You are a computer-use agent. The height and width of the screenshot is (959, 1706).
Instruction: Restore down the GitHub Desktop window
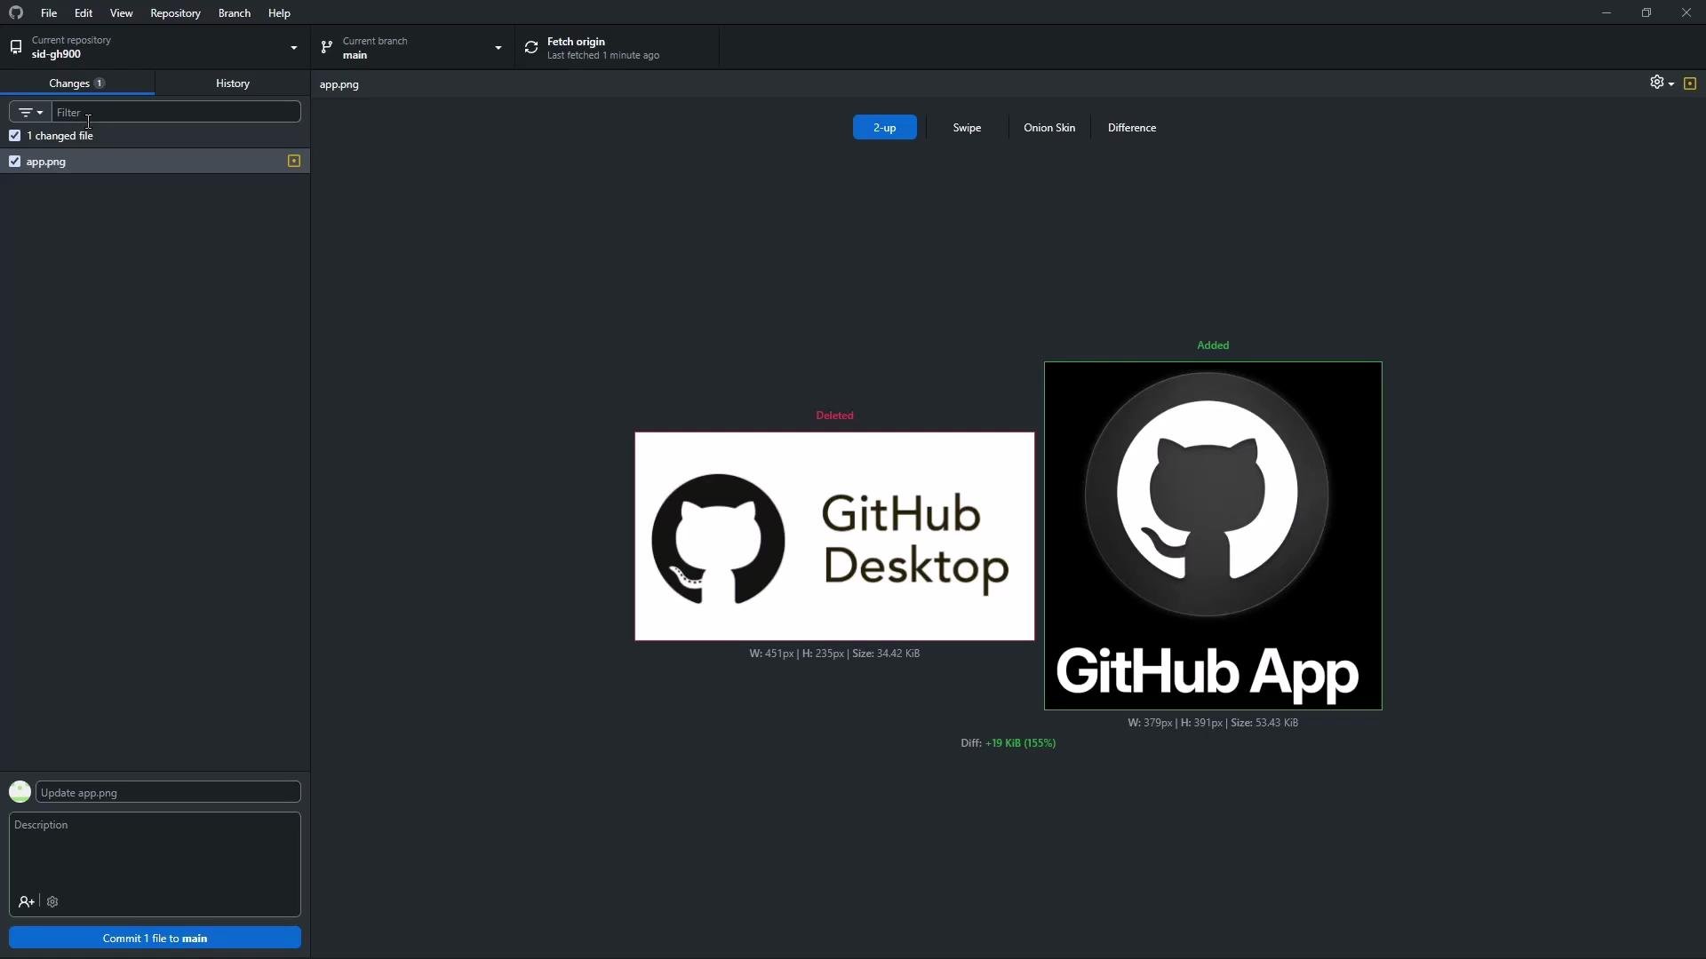(1646, 12)
